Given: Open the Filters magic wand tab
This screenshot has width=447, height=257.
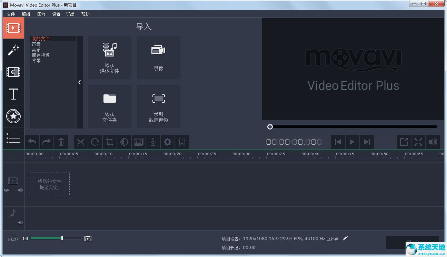Looking at the screenshot, I should point(13,50).
